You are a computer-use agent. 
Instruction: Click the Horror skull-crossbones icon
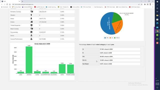point(31,35)
